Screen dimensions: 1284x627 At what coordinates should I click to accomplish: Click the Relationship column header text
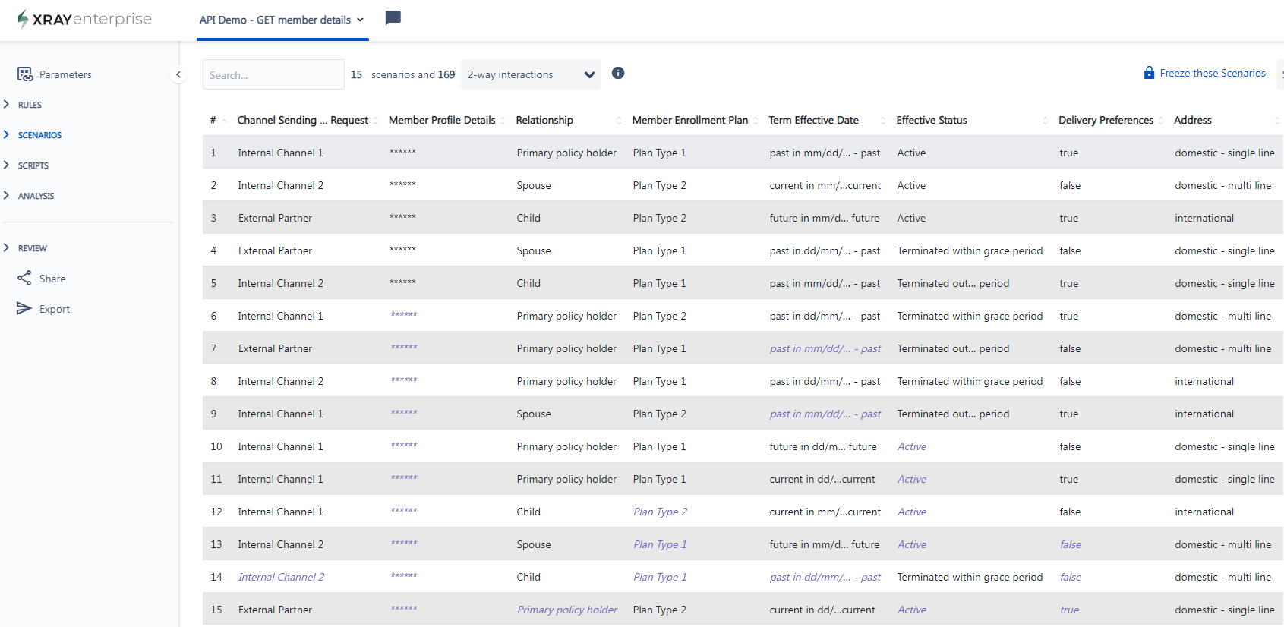(544, 120)
